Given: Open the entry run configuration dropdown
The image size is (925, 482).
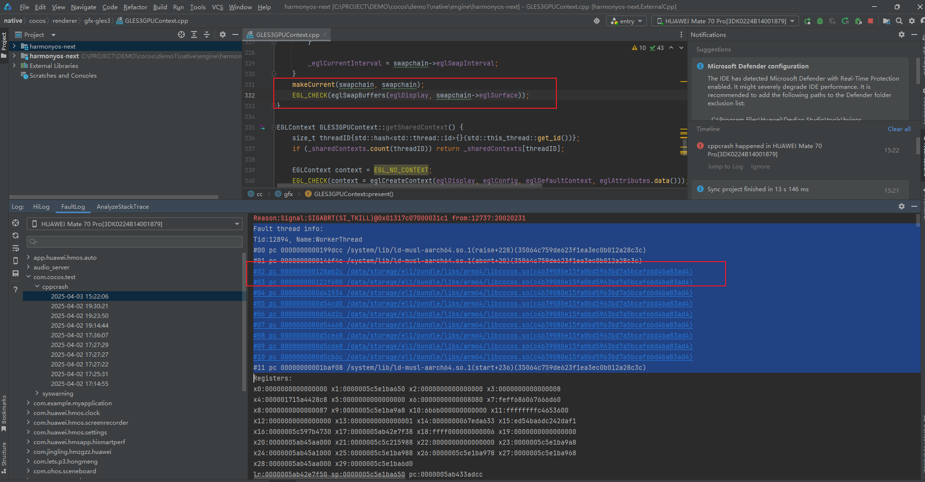Looking at the screenshot, I should (x=626, y=21).
